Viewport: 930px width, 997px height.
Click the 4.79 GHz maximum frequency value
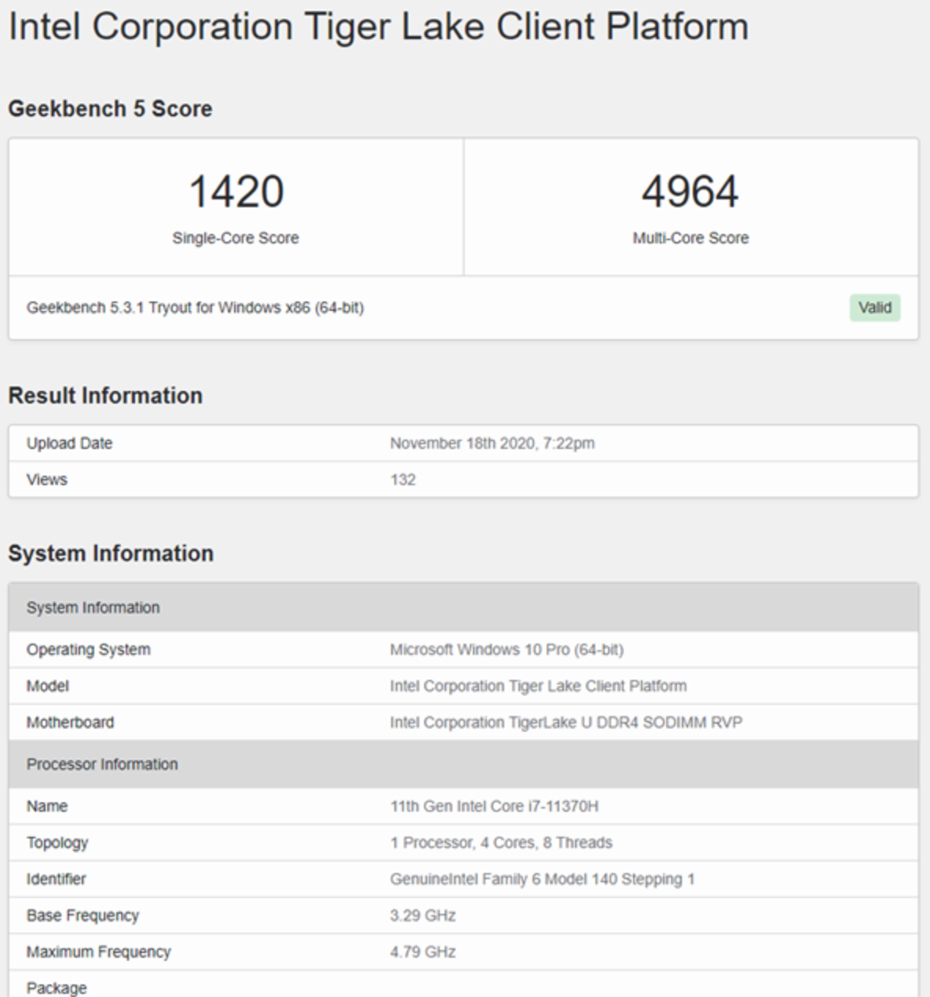(423, 951)
